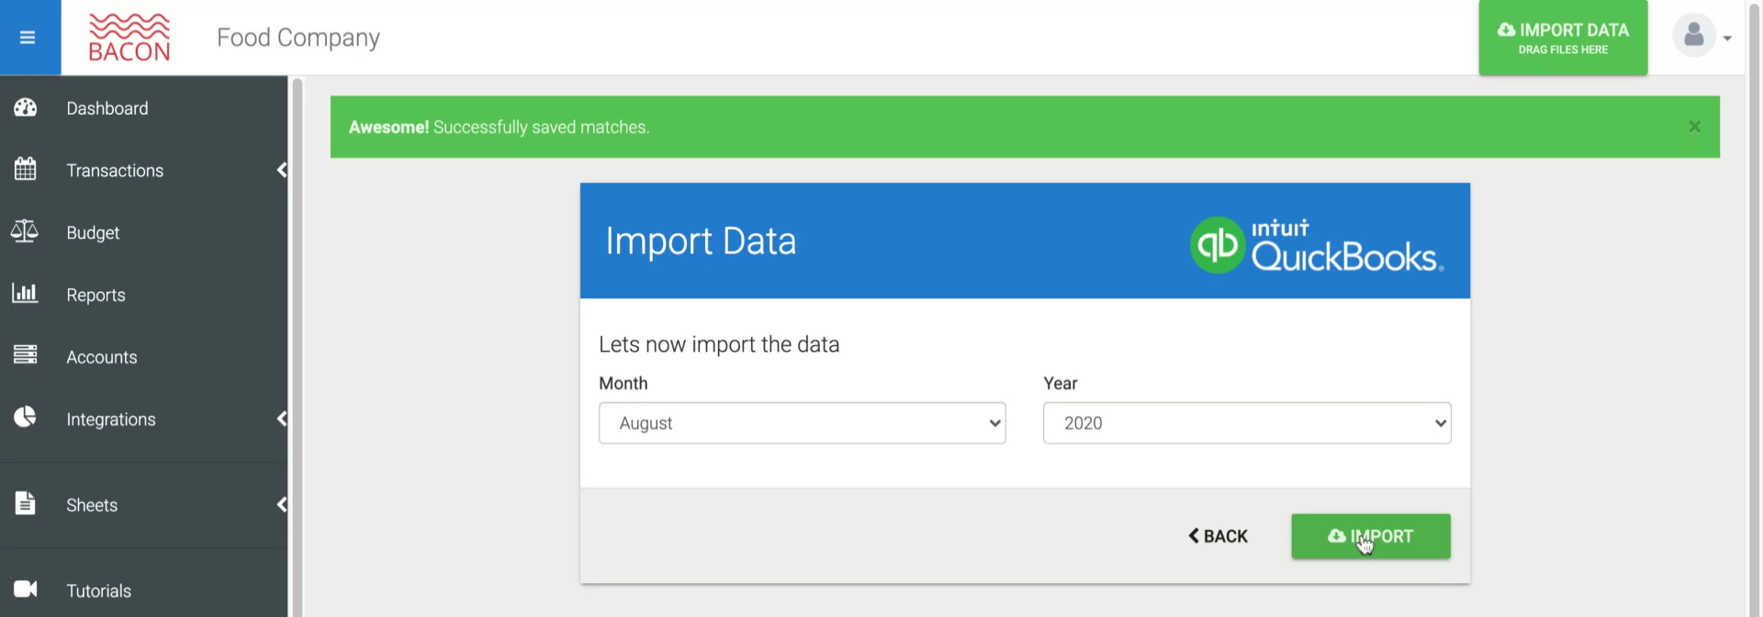Image resolution: width=1763 pixels, height=617 pixels.
Task: Click the Accounts server icon
Action: pos(26,355)
